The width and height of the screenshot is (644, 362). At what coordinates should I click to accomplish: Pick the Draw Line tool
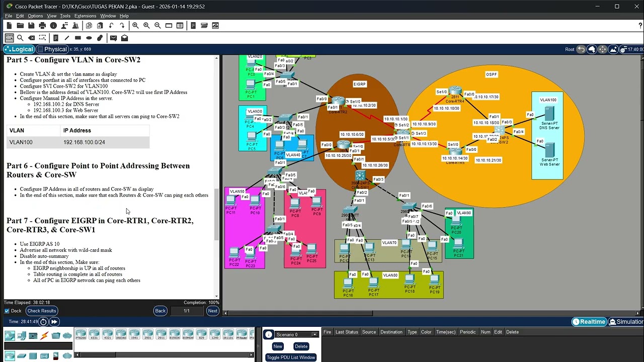(x=66, y=38)
